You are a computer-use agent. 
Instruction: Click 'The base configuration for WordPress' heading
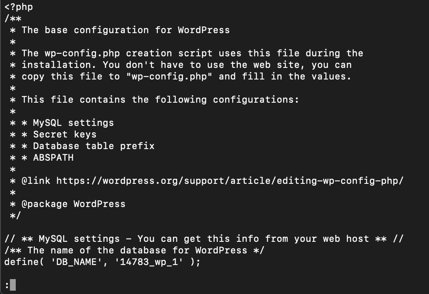(x=125, y=30)
